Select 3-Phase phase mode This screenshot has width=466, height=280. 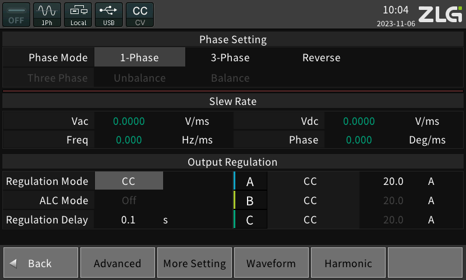230,58
